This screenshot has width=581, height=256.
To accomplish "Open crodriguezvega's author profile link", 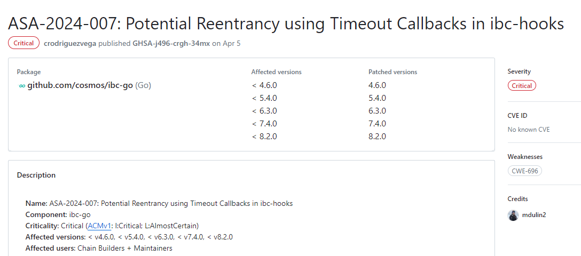I will tap(70, 43).
